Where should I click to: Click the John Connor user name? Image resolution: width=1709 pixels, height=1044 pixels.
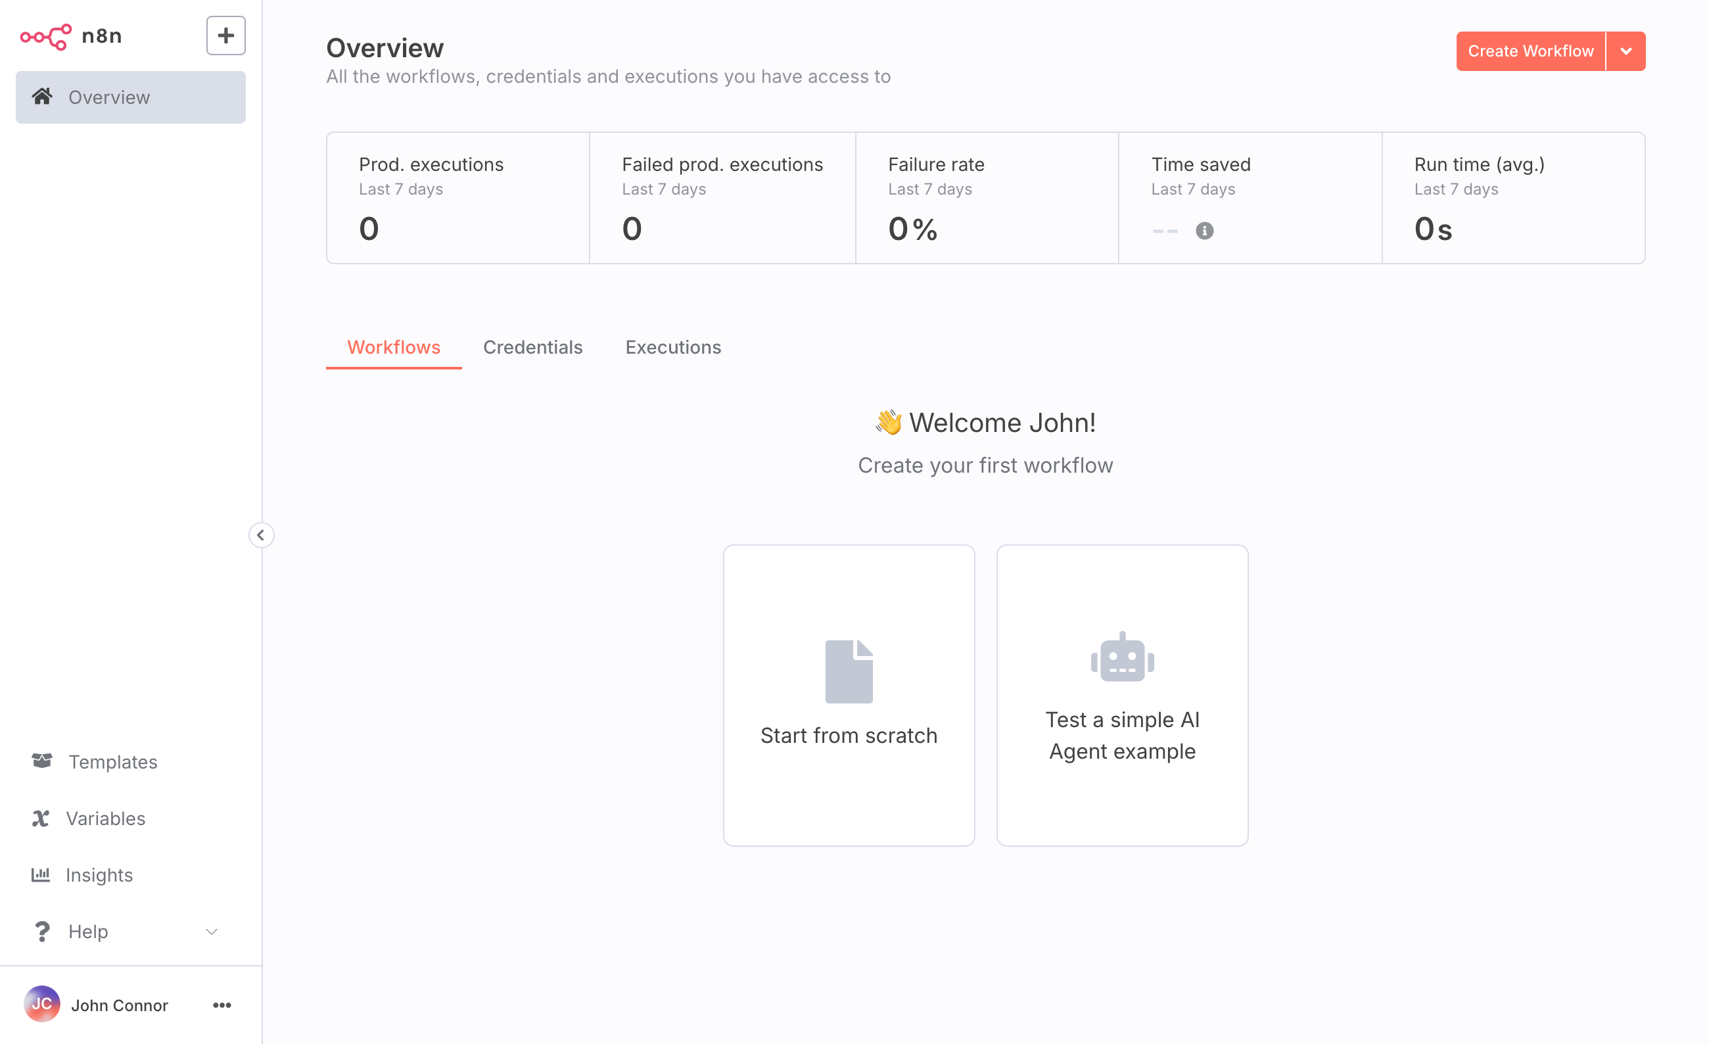[x=119, y=1005]
